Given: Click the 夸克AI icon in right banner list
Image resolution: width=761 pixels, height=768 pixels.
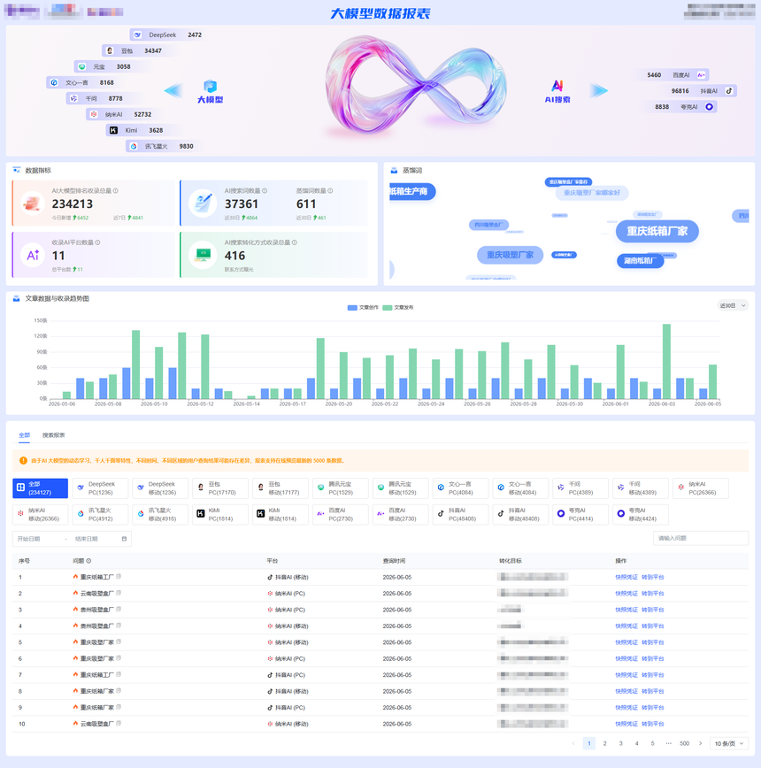Looking at the screenshot, I should [x=709, y=107].
